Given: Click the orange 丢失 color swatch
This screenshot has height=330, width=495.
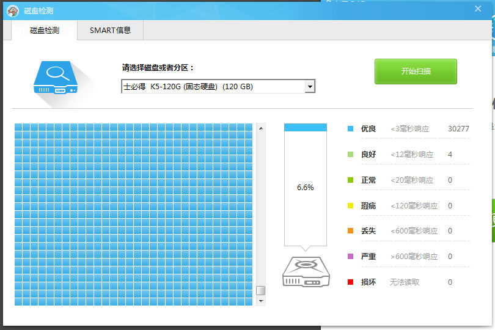Looking at the screenshot, I should [350, 231].
